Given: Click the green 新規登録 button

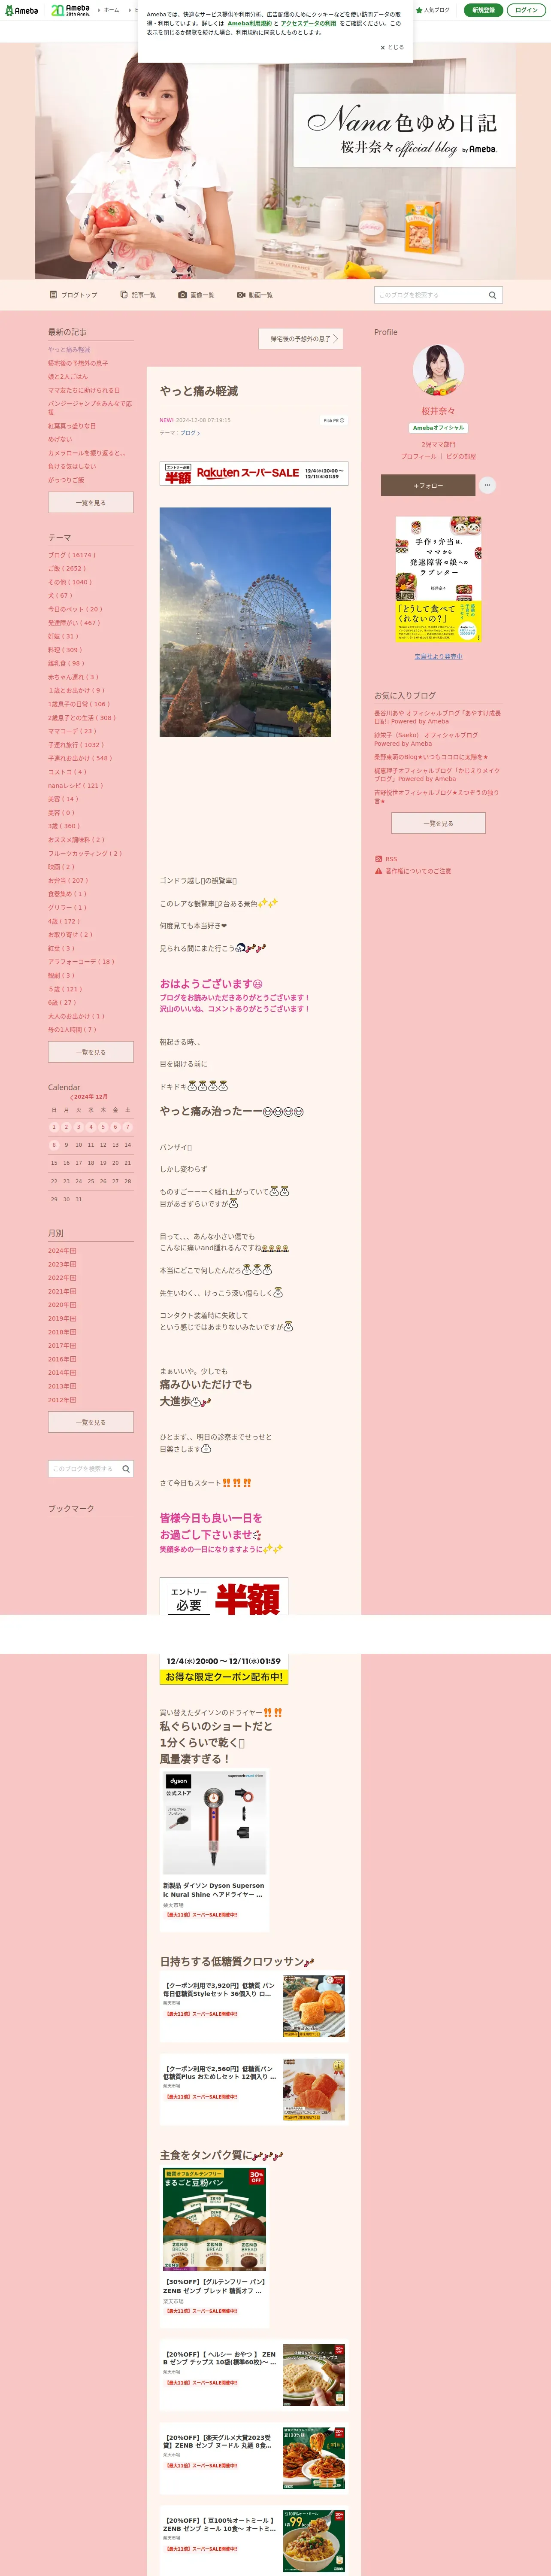Looking at the screenshot, I should (483, 10).
